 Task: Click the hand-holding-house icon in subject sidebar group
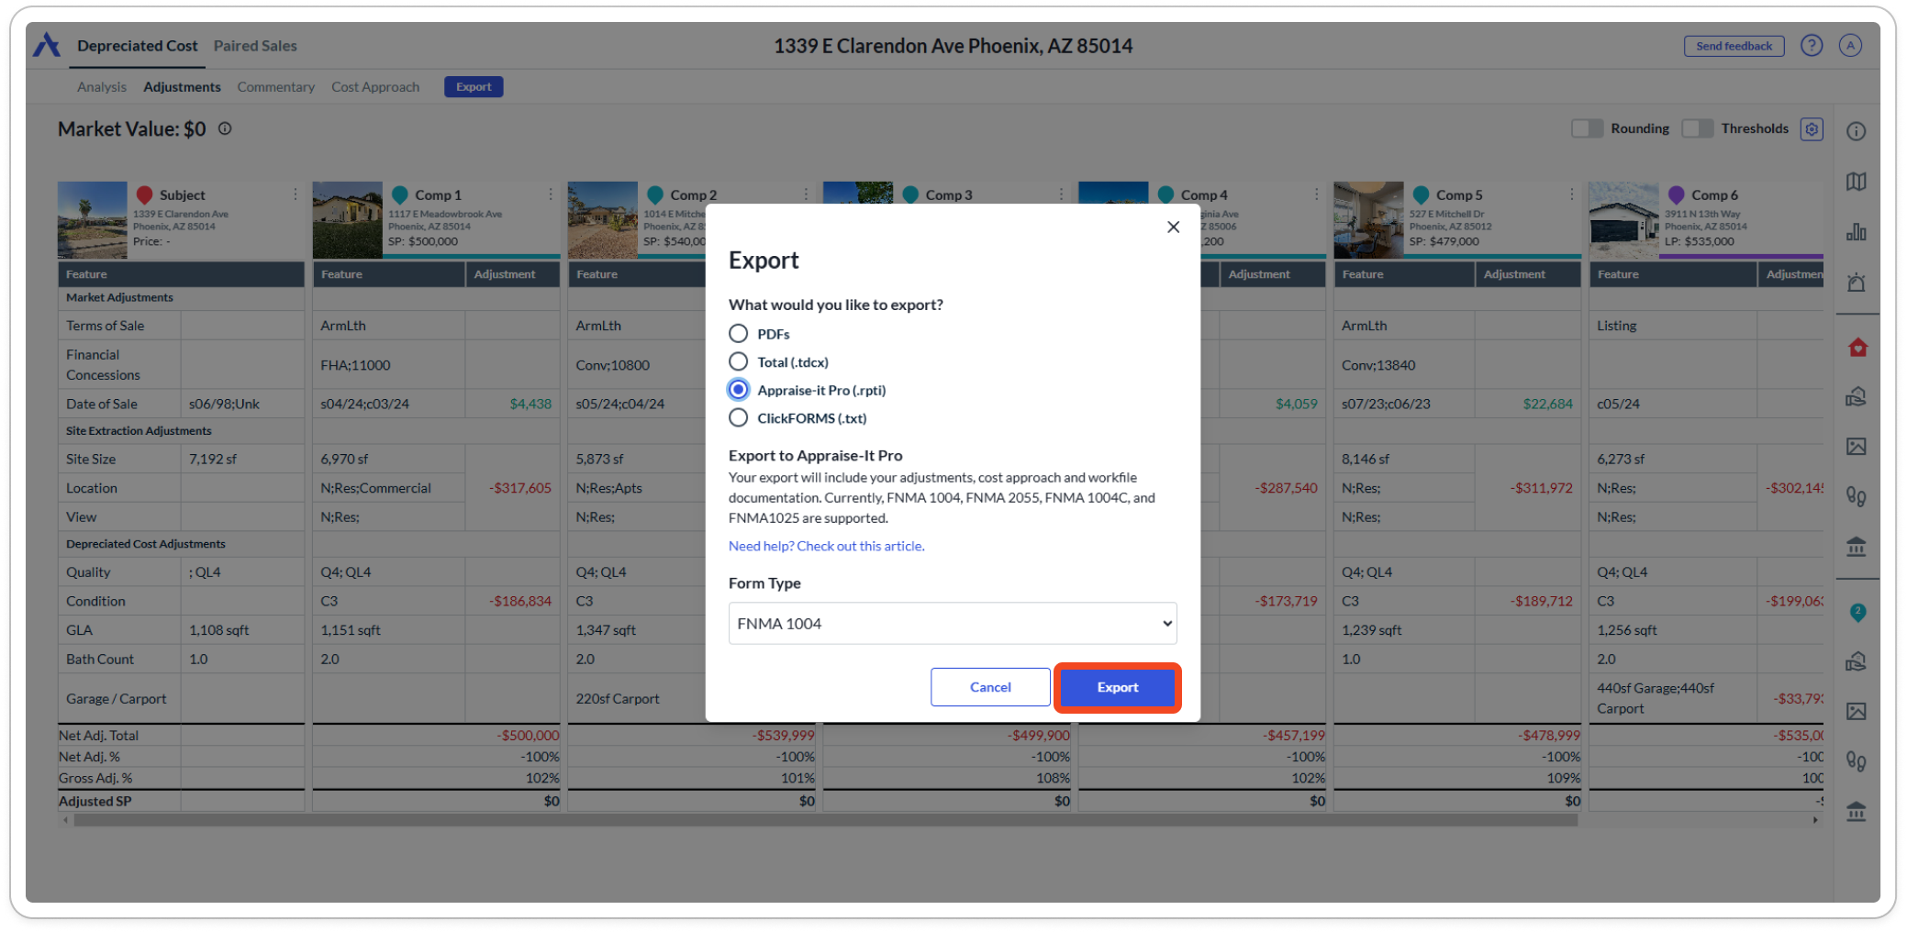point(1856,396)
